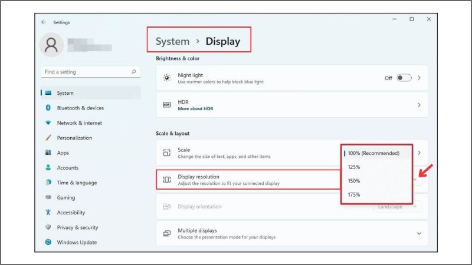Click the Apps icon in sidebar
The image size is (472, 265).
pos(48,153)
